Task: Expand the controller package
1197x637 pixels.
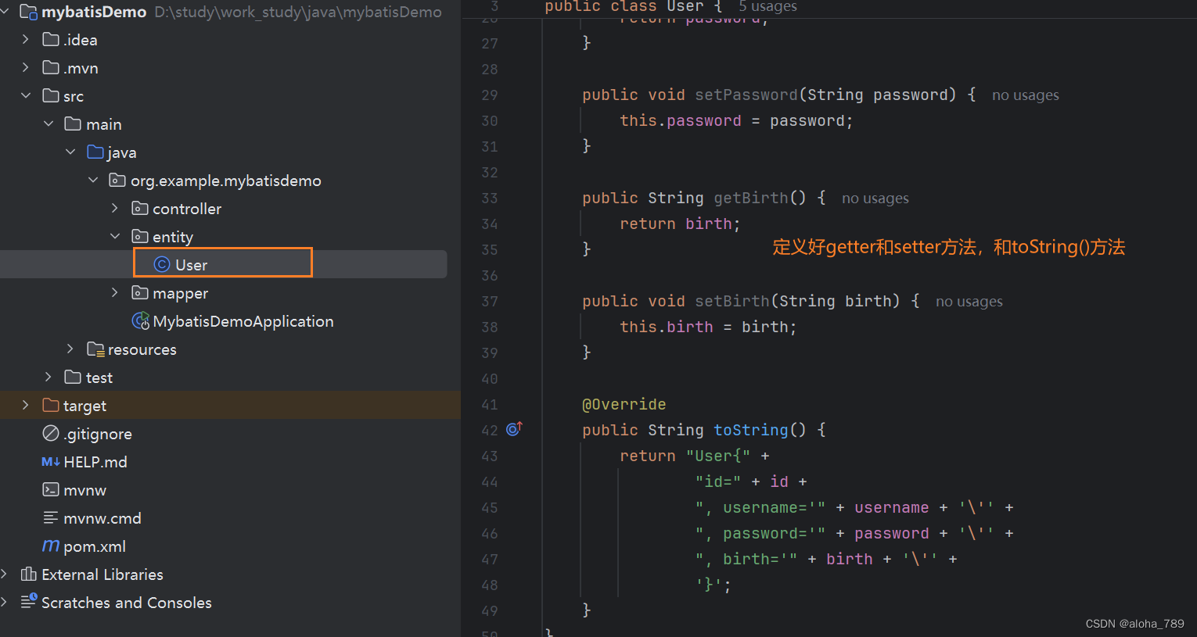Action: (x=115, y=208)
